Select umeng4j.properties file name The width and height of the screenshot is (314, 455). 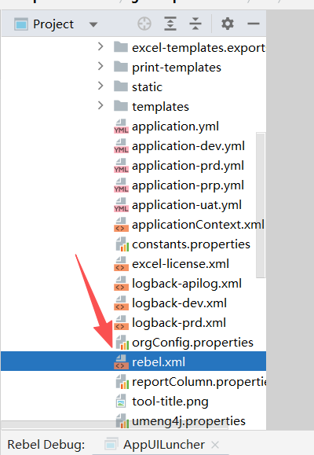click(x=188, y=421)
